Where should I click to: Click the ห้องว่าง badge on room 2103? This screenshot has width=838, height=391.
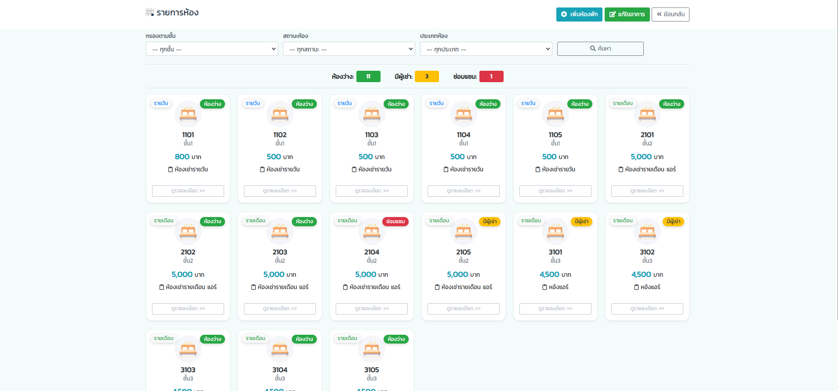(305, 221)
